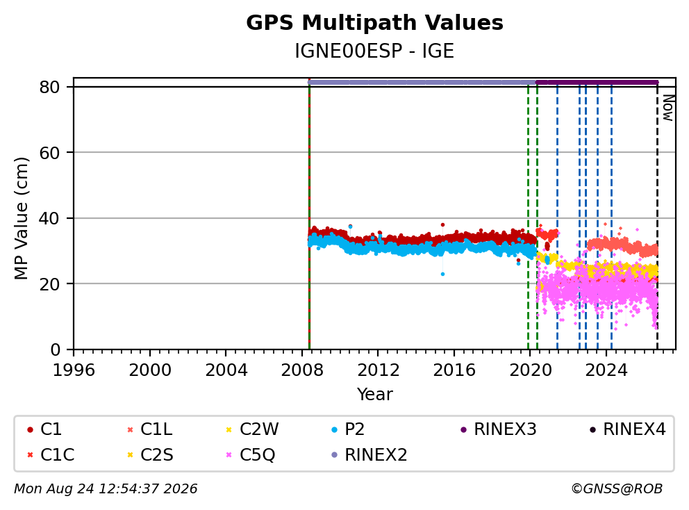Click the station subtitle IGNE00ESP - IGE

point(374,51)
